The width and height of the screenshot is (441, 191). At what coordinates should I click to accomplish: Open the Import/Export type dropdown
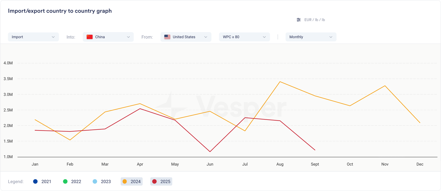[x=33, y=37]
